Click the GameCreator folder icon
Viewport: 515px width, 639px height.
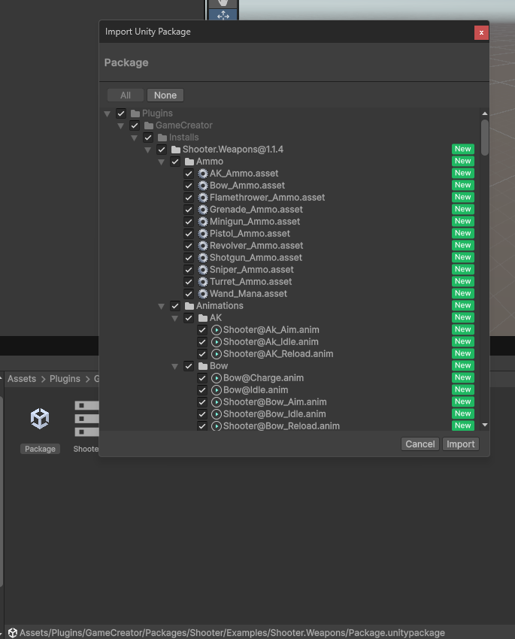click(149, 126)
